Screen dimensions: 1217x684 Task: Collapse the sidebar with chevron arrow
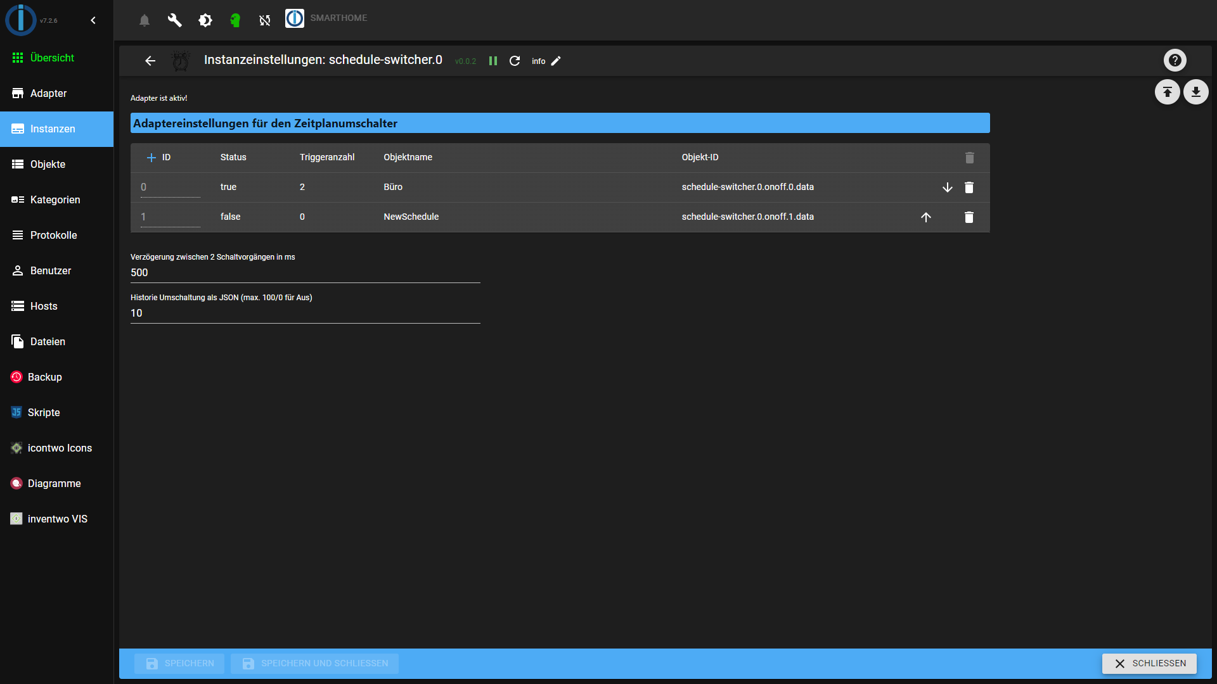[93, 20]
